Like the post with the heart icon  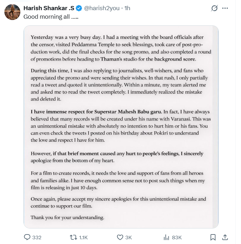(120, 237)
